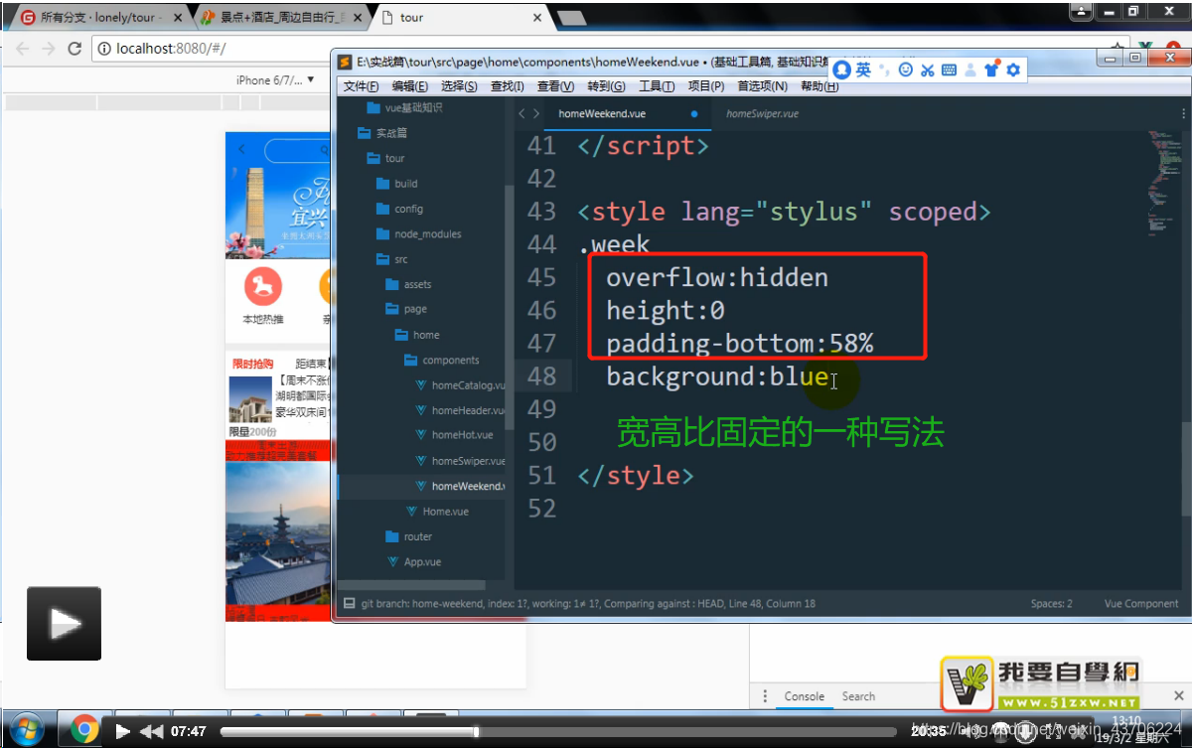
Task: Switch to DevTools Search tab
Action: click(858, 696)
